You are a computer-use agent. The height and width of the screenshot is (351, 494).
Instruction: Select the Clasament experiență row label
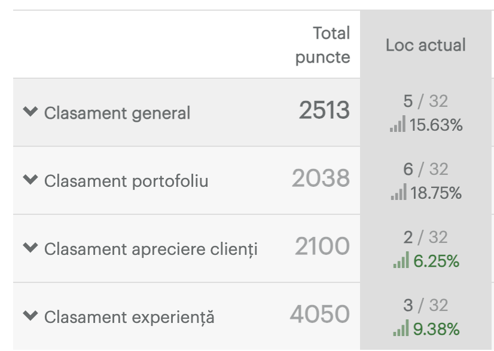click(x=129, y=317)
